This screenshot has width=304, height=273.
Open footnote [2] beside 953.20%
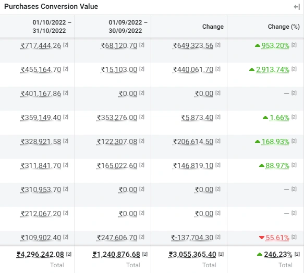294,45
